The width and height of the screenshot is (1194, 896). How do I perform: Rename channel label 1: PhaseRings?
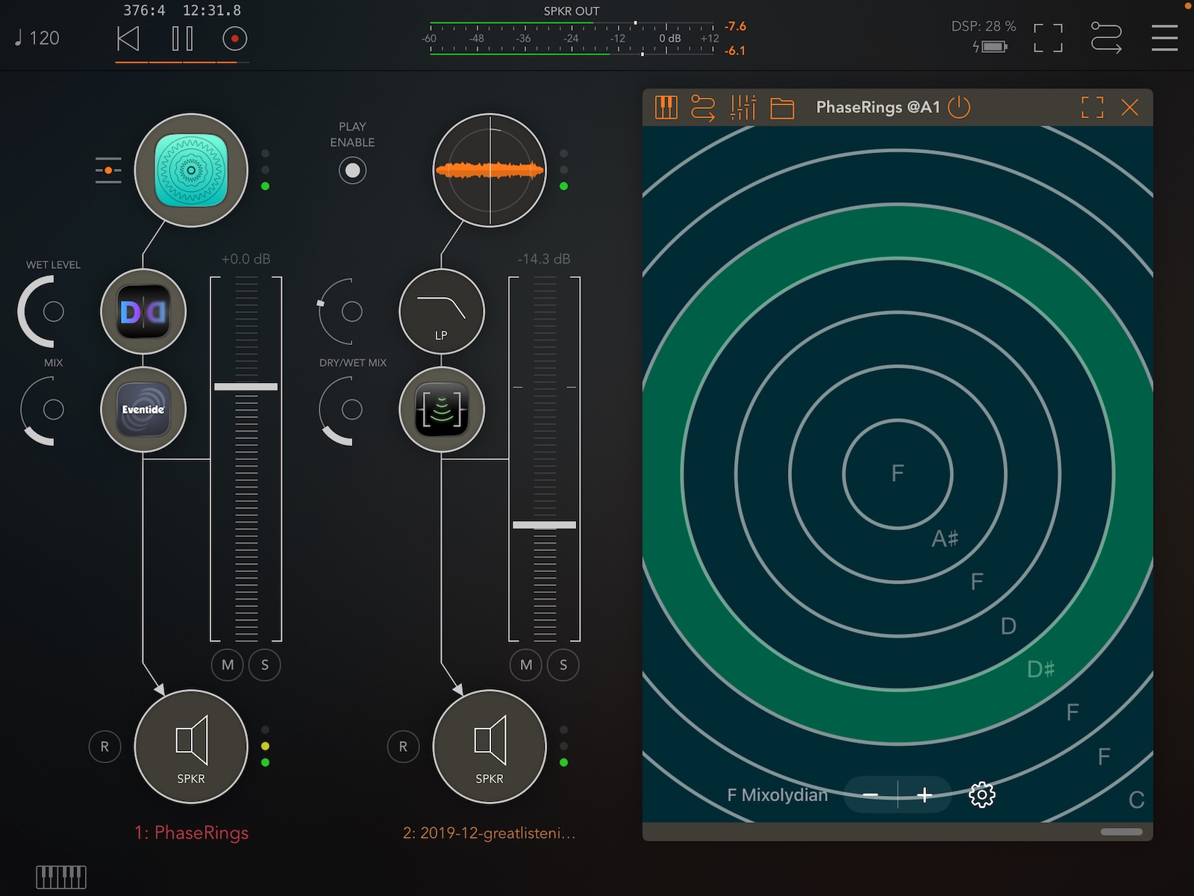coord(191,833)
